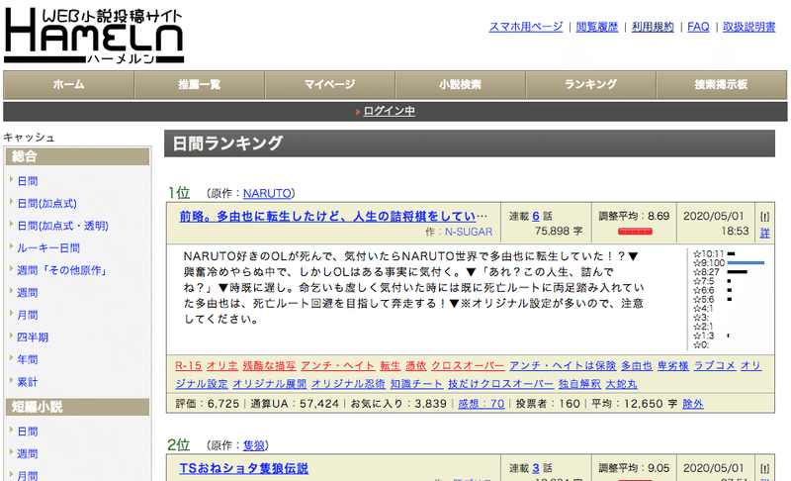Open the 隻狼 original work link
Viewport: 791px width, 481px height.
point(254,445)
